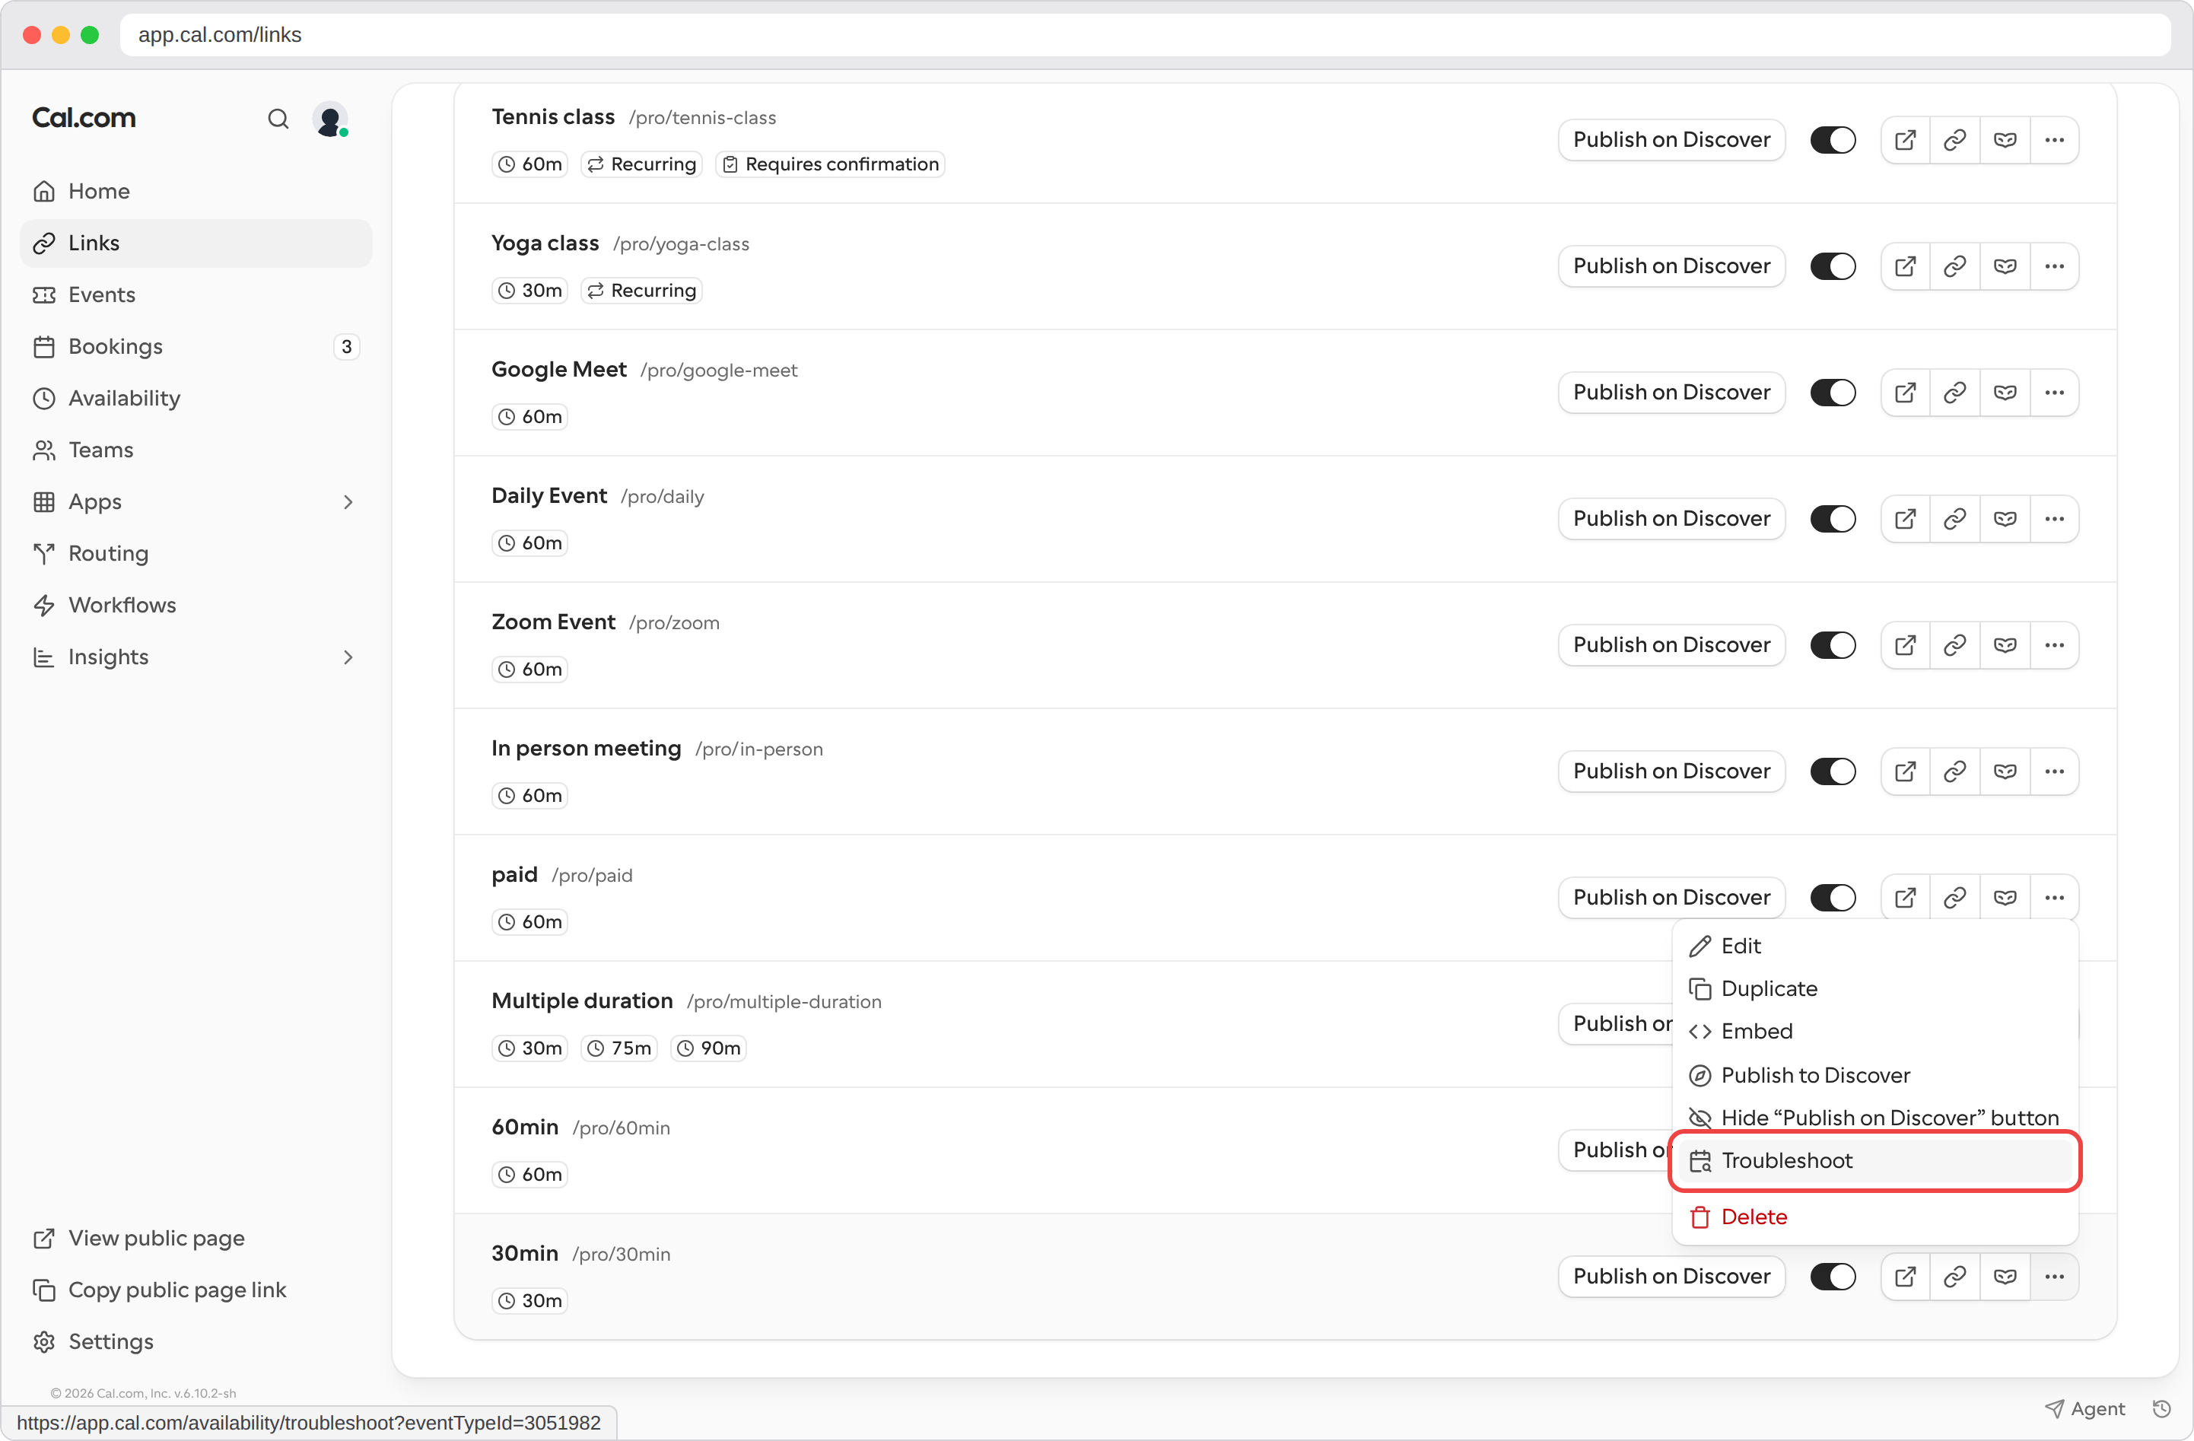Click the Tennis class mask icon
This screenshot has width=2194, height=1441.
tap(2005, 140)
